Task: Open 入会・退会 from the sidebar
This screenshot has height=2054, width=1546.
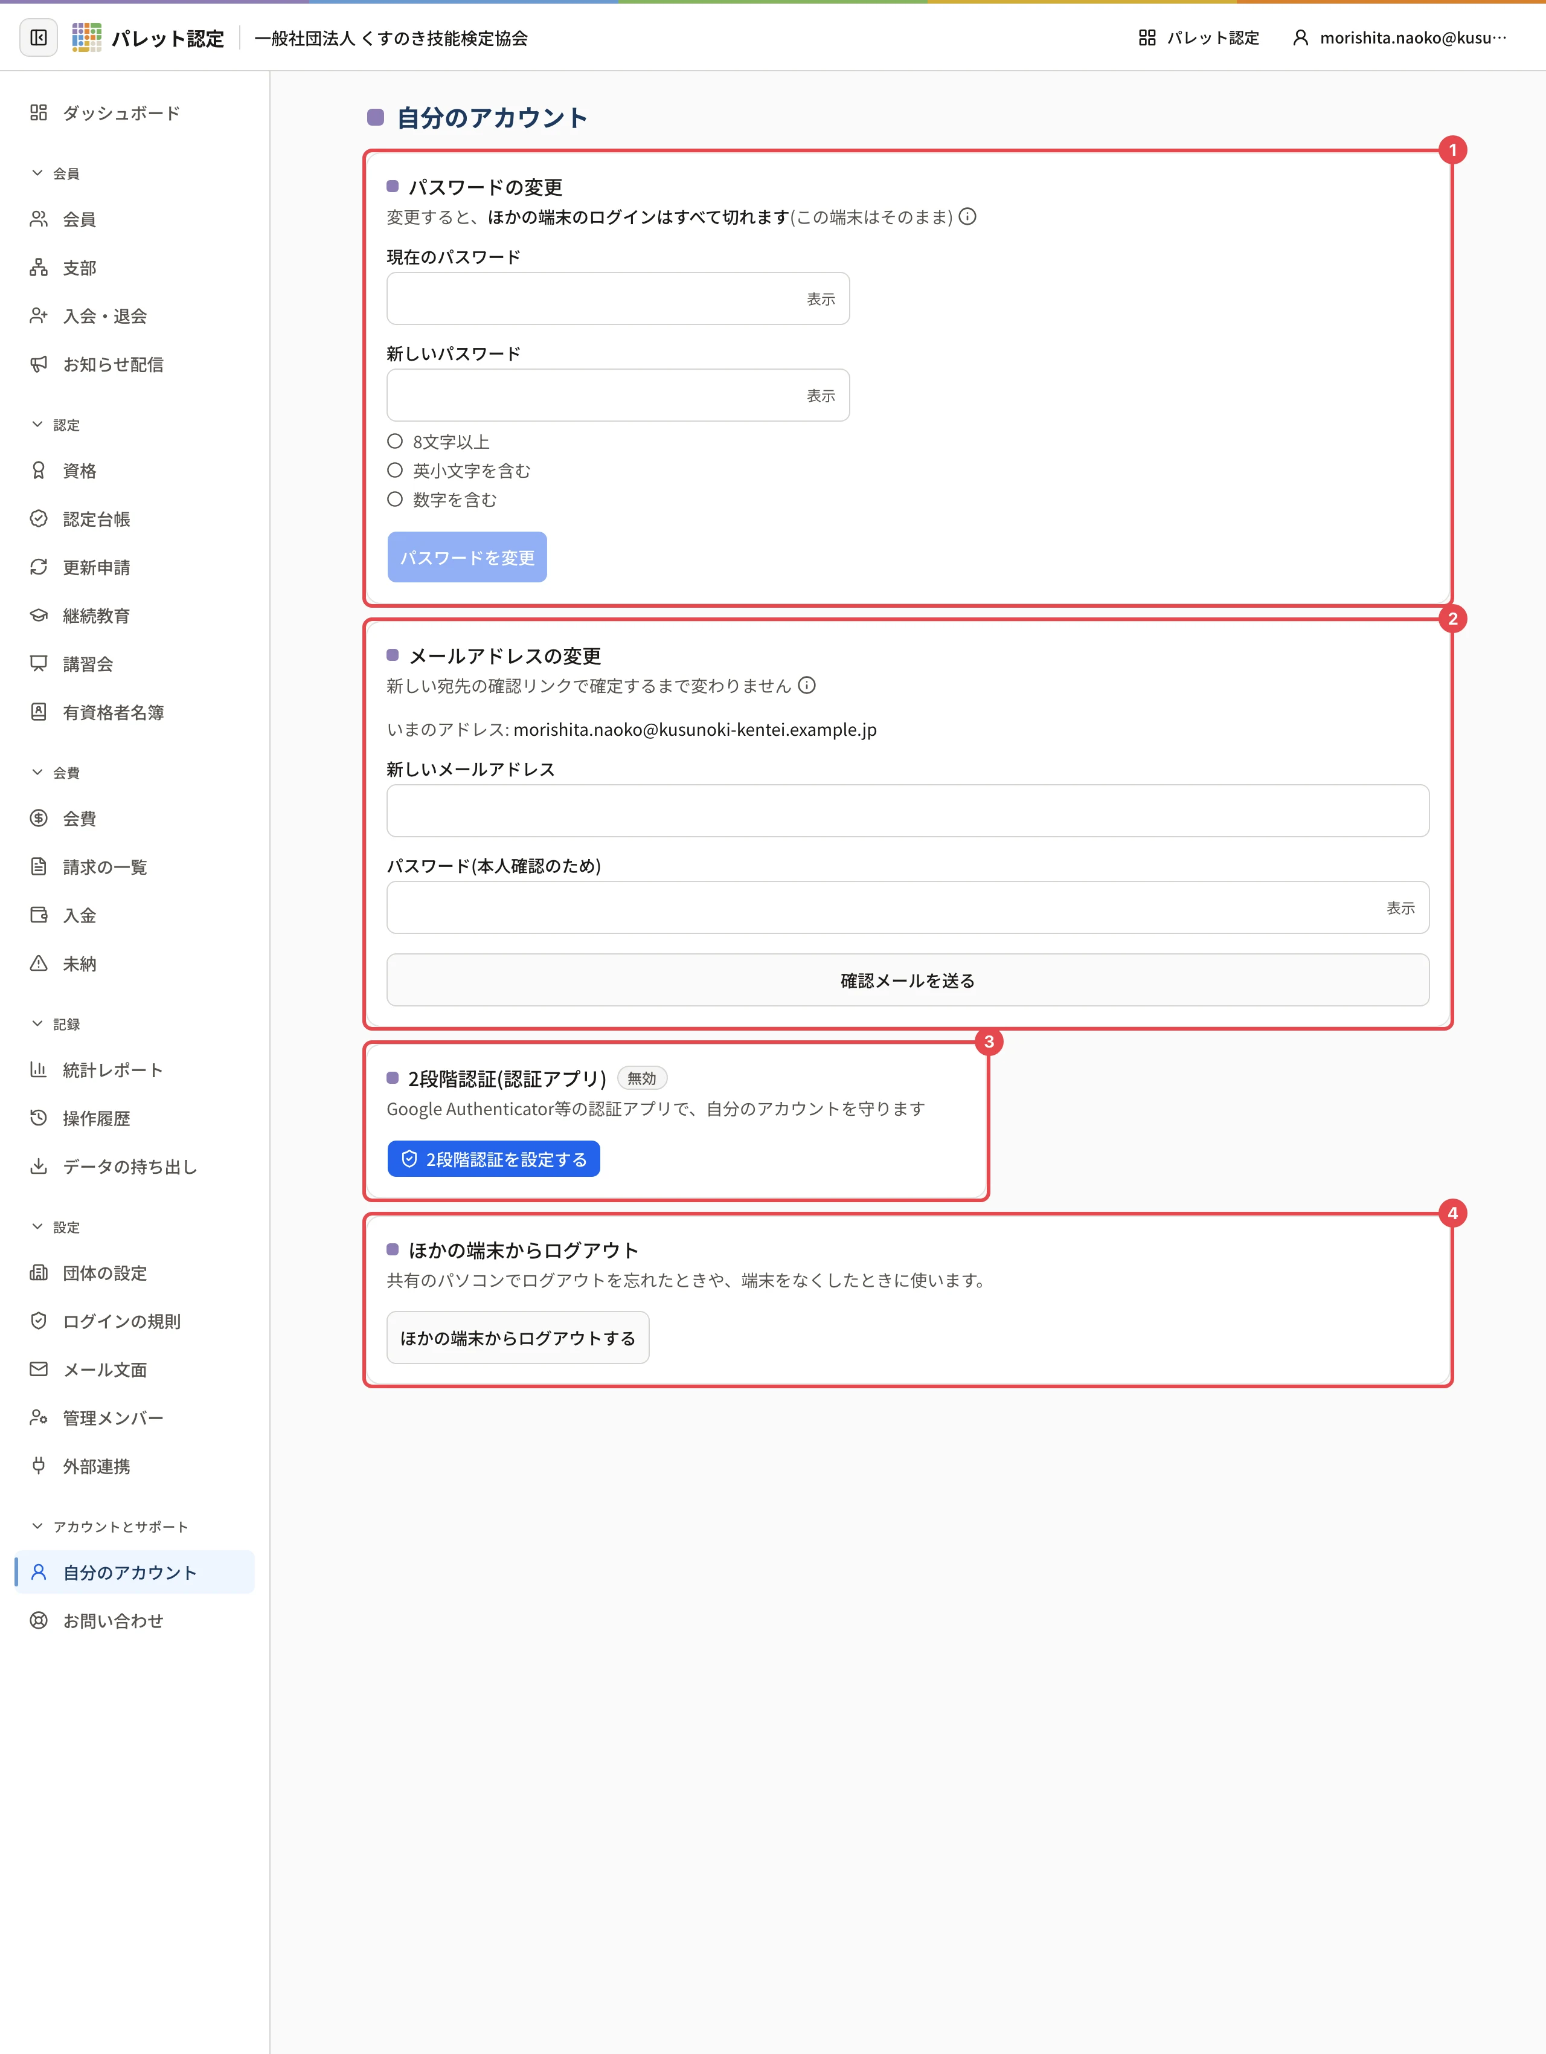Action: click(x=135, y=316)
